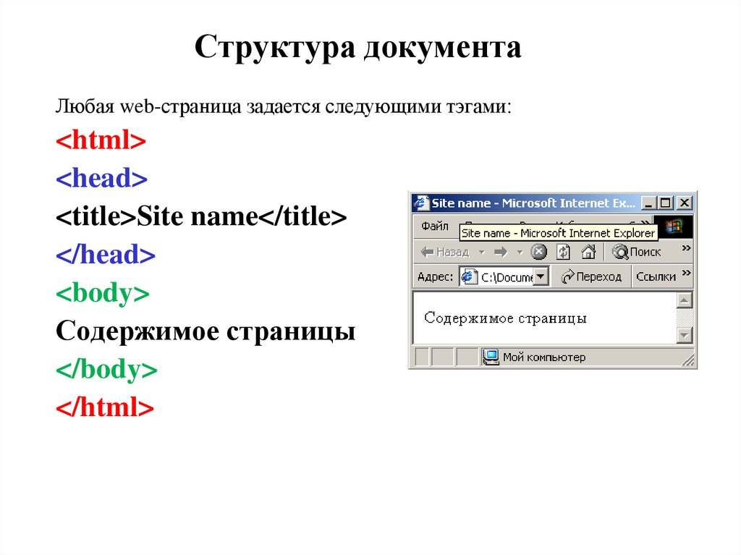
Task: Go to the Home page icon
Action: click(x=588, y=252)
